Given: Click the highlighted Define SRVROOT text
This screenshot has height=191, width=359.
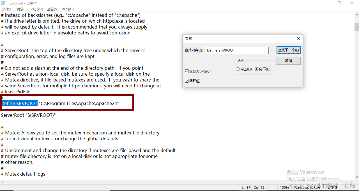Looking at the screenshot, I should pos(19,103).
